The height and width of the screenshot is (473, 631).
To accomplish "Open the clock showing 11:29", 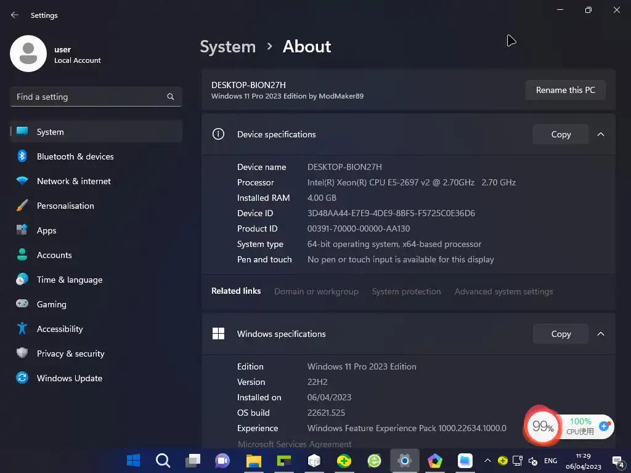I will pos(583,461).
